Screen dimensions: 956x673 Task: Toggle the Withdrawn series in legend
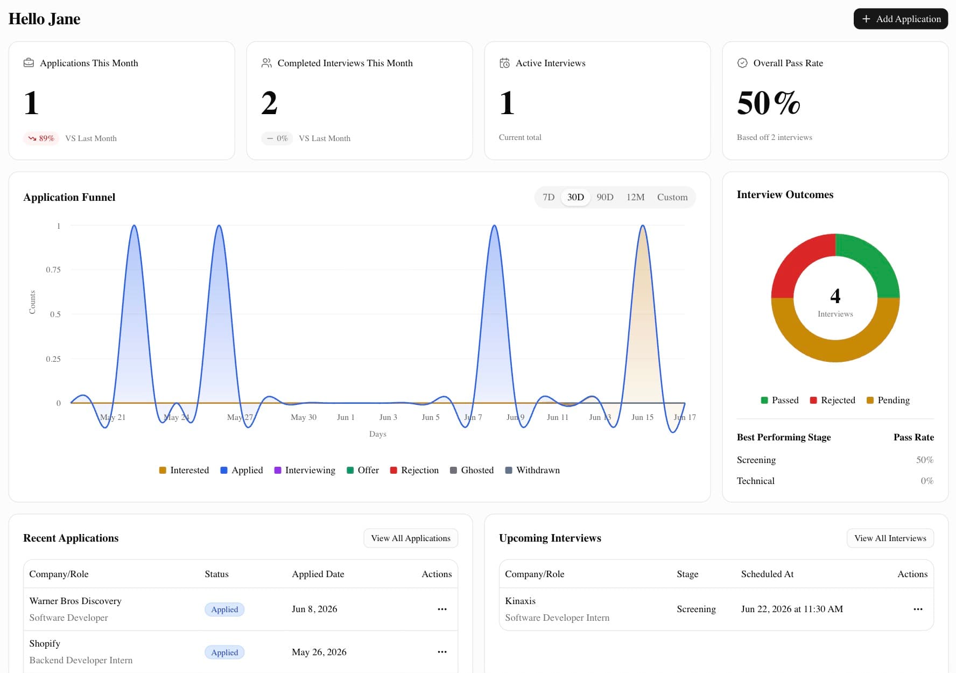pyautogui.click(x=533, y=470)
